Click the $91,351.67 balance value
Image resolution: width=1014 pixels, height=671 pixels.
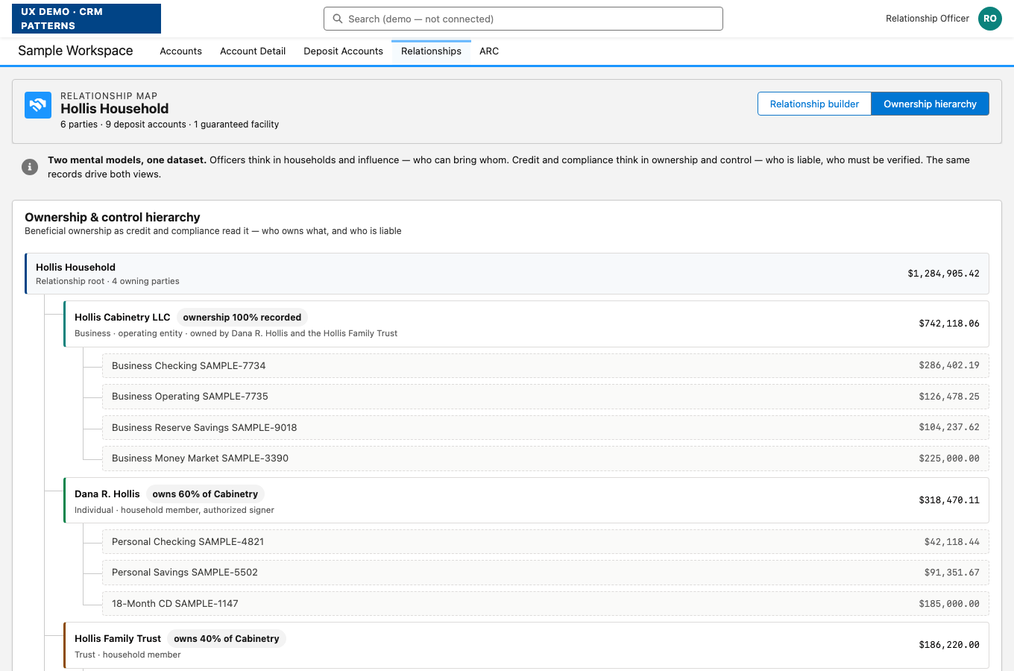[x=952, y=573]
